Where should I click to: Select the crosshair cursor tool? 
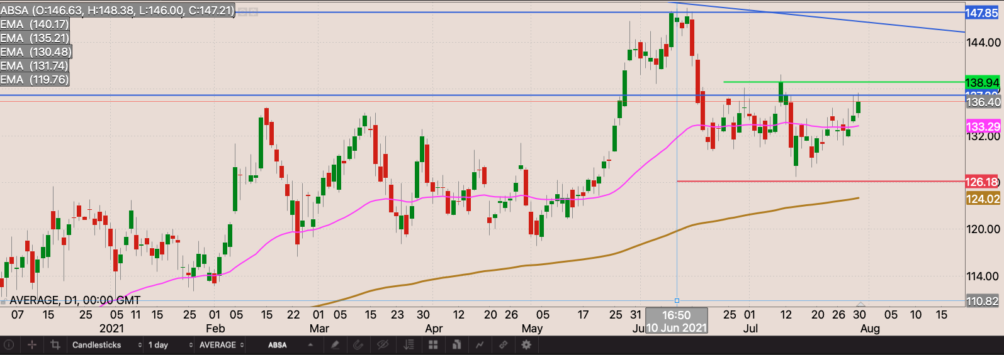pyautogui.click(x=32, y=345)
